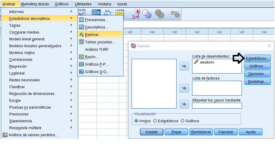Expand the Comparar medias submenu
This screenshot has width=275, height=146.
(x=71, y=32)
